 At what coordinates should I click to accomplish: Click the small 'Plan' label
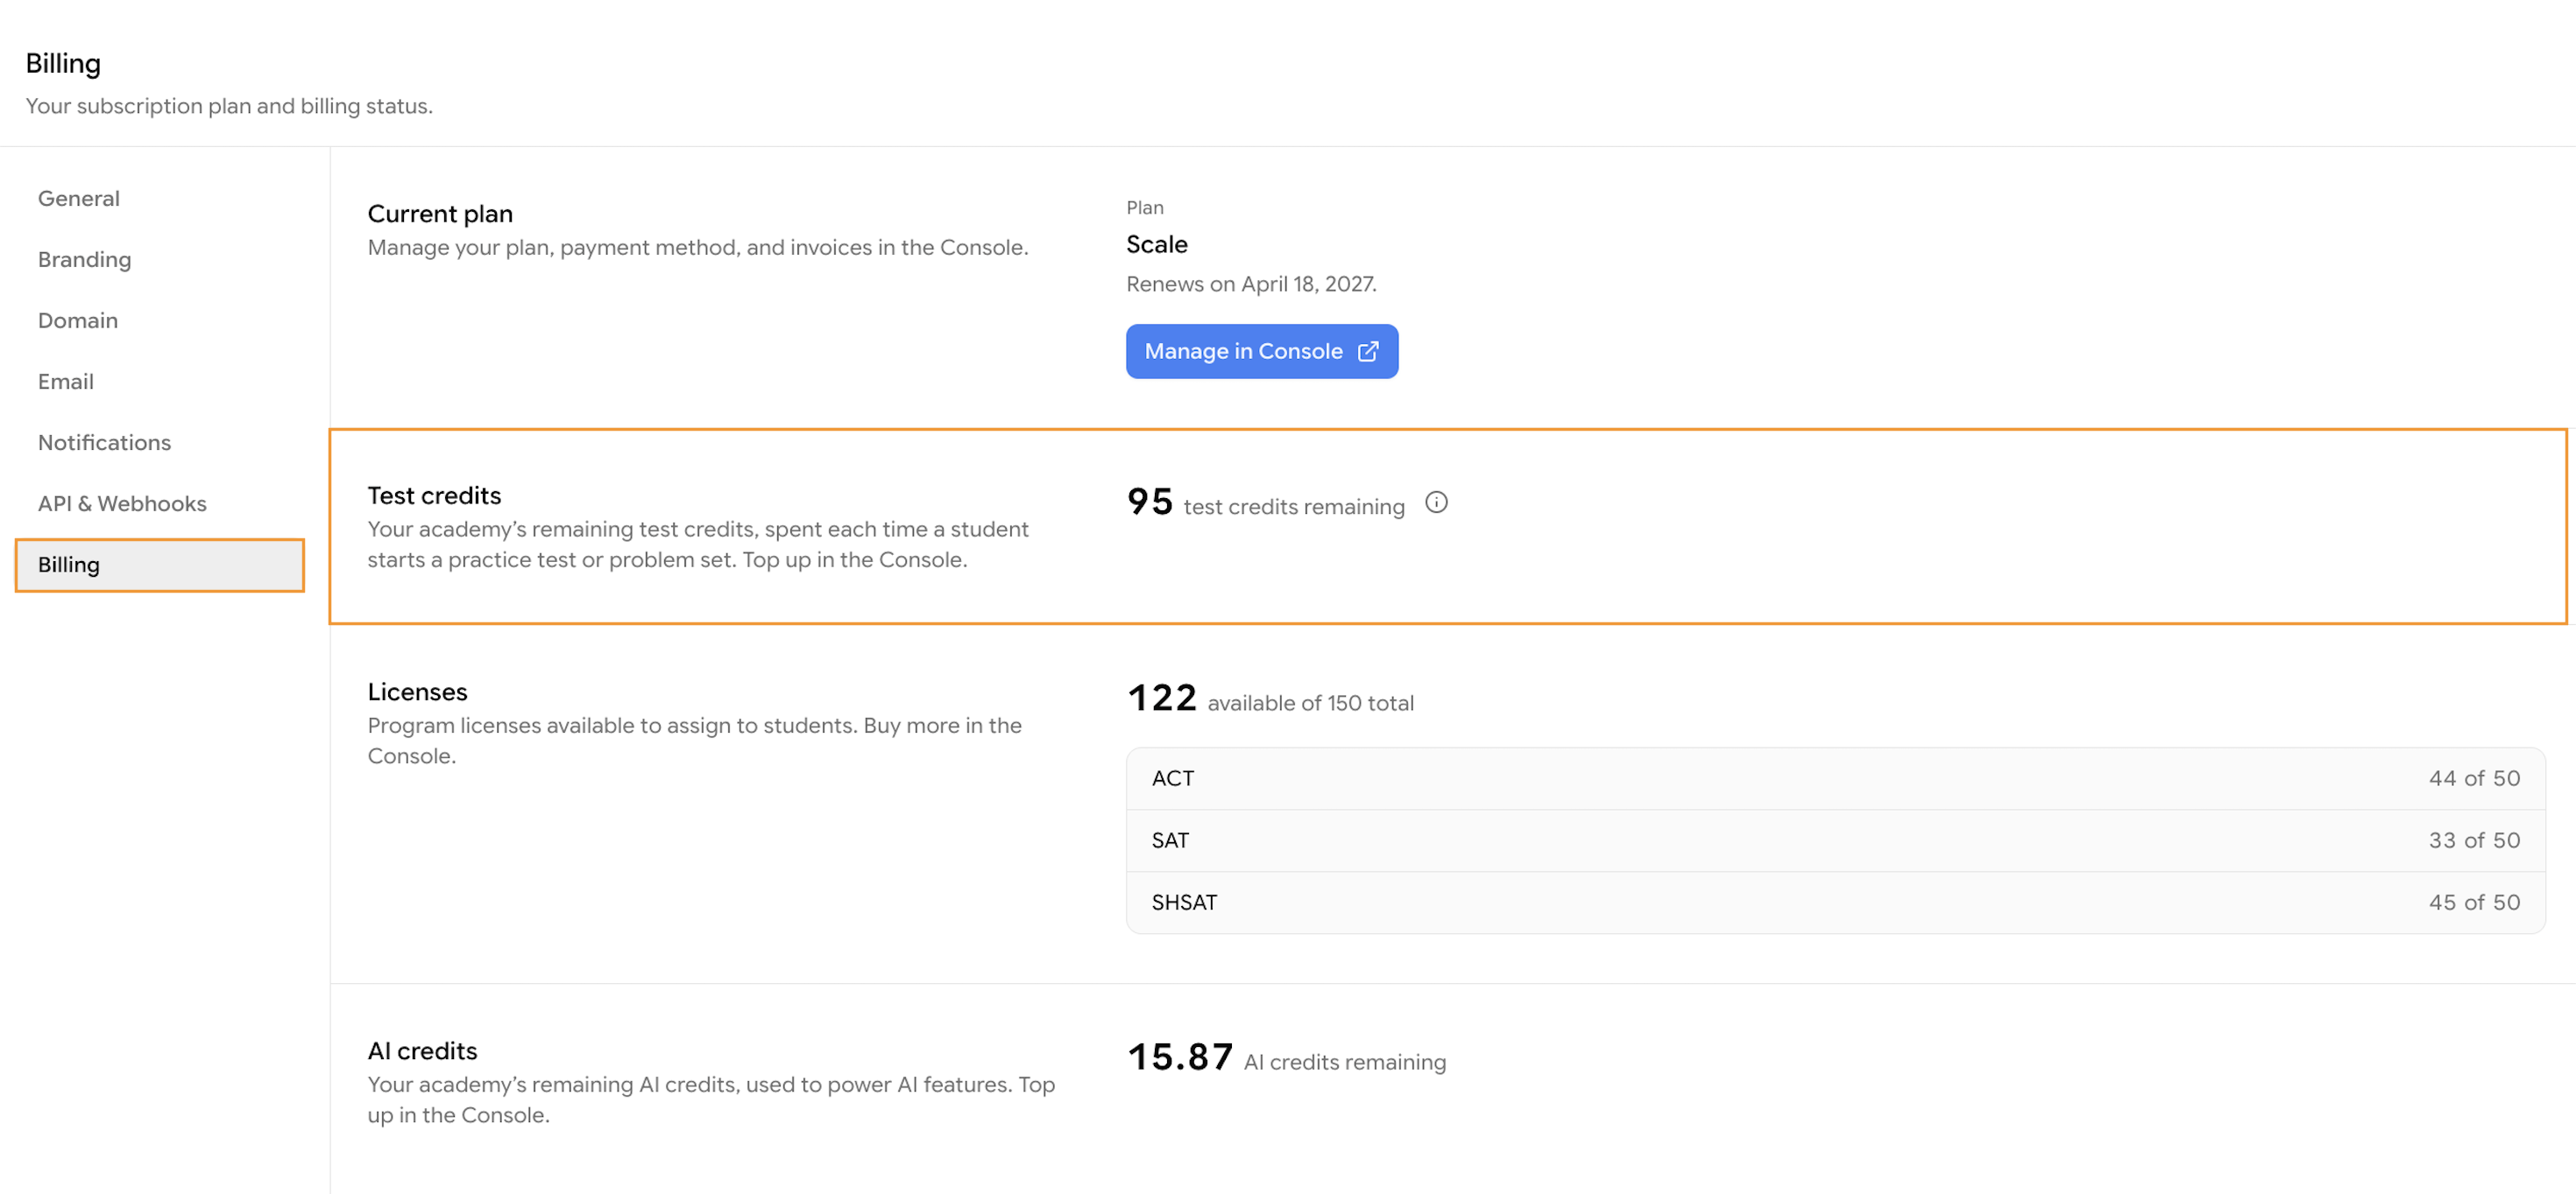[x=1145, y=207]
